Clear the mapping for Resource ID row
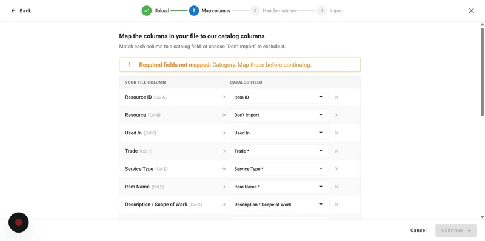Screen dimensions: 485x241 (x=336, y=97)
